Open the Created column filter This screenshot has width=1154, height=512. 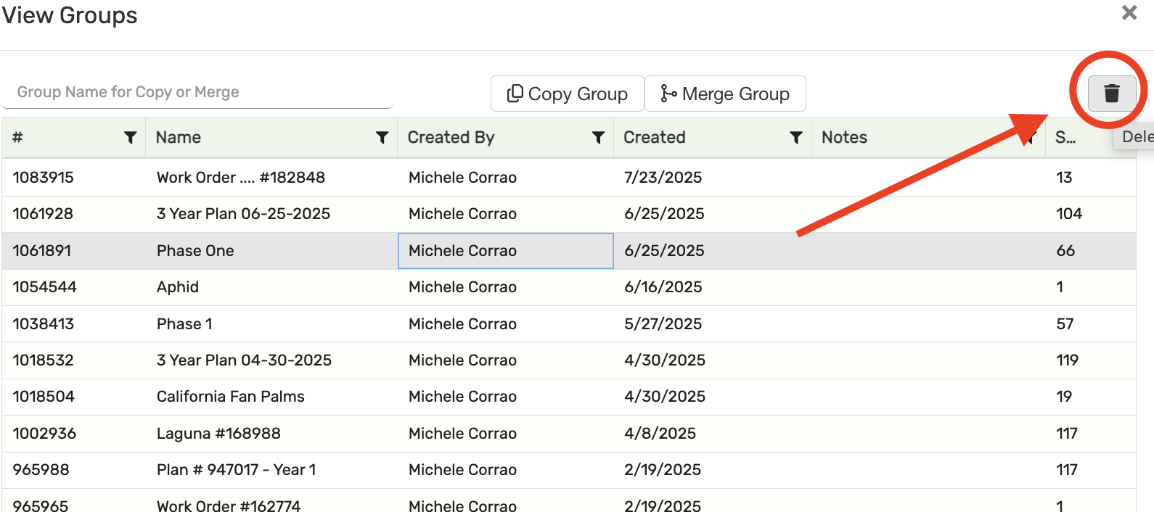tap(795, 138)
